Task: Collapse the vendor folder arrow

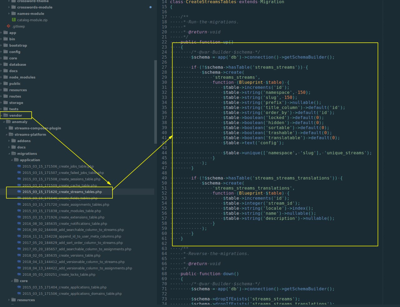Action: click(1, 115)
